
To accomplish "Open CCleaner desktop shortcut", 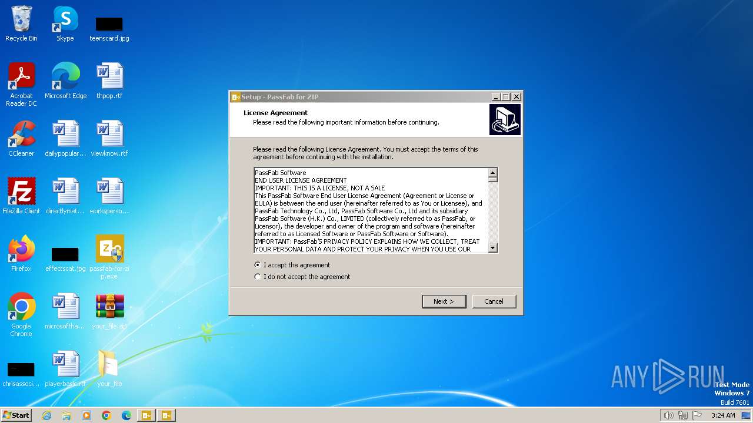I will click(21, 139).
